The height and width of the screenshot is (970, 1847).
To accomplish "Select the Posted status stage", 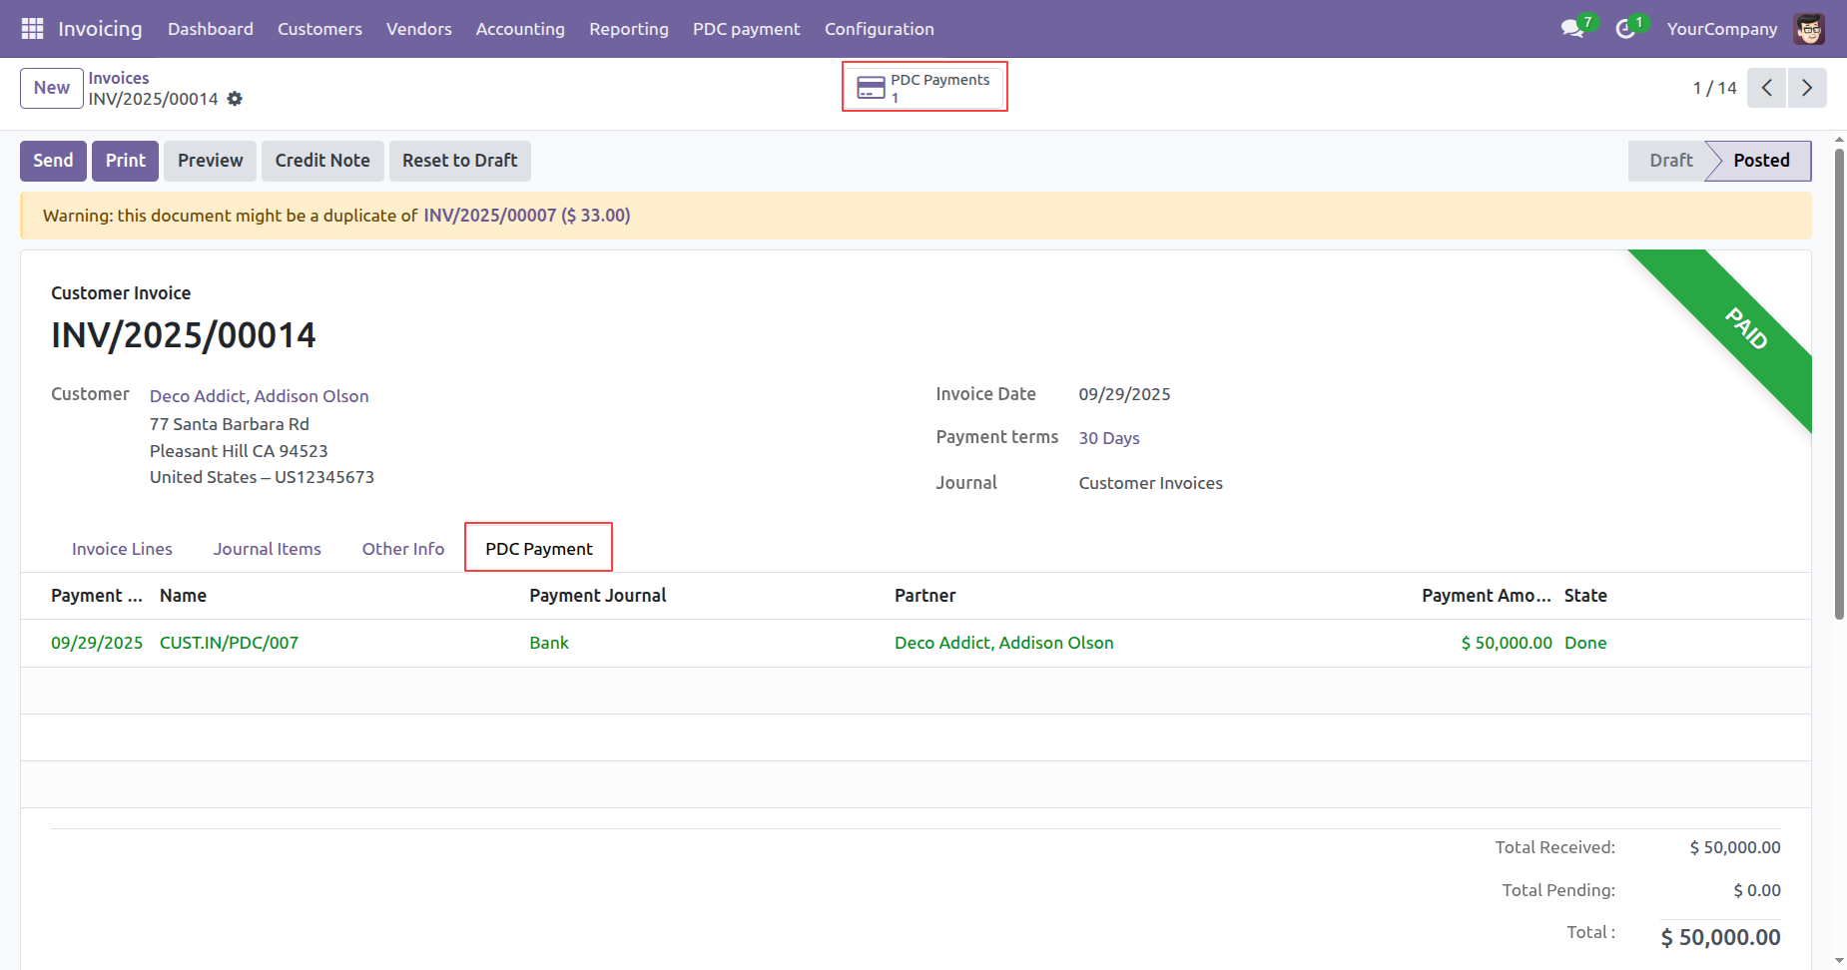I will (x=1761, y=161).
